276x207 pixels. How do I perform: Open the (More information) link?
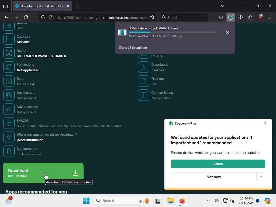30,140
